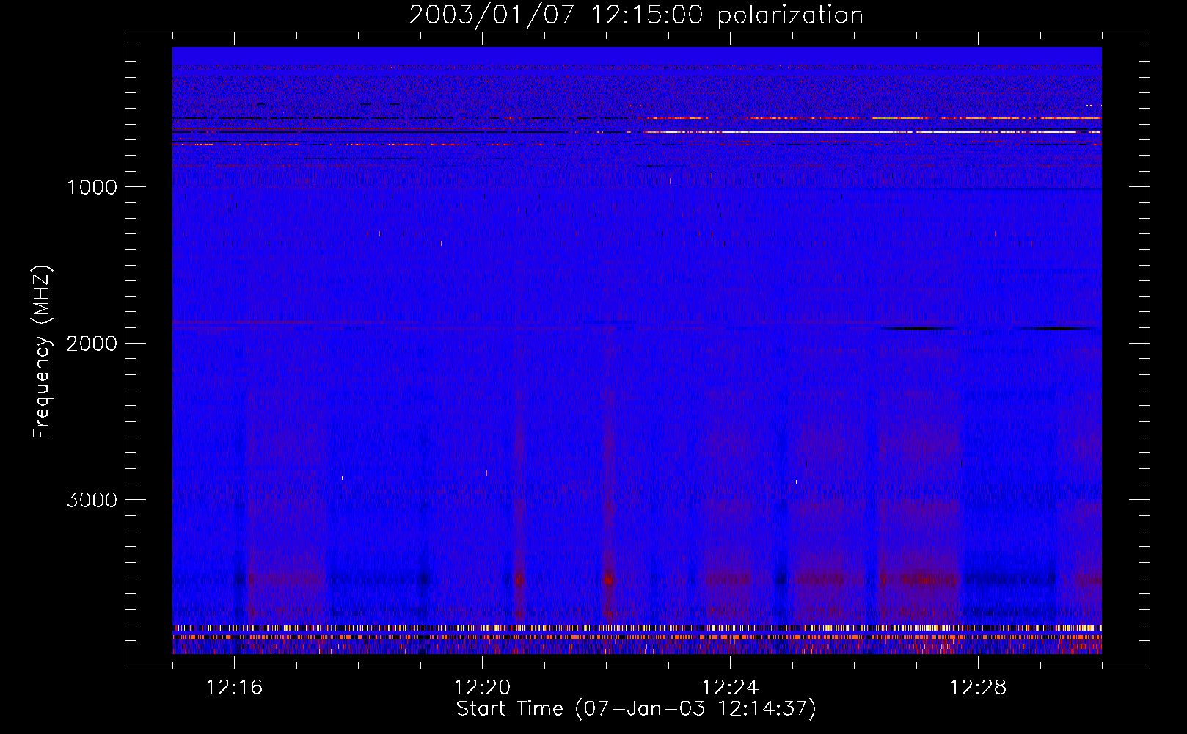1187x734 pixels.
Task: Click the 'Start Time (07-Jan-03 12:14:37)' label
Action: pos(636,709)
